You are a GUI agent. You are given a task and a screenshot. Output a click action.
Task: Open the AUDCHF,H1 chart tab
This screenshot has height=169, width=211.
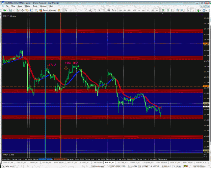click(x=122, y=163)
